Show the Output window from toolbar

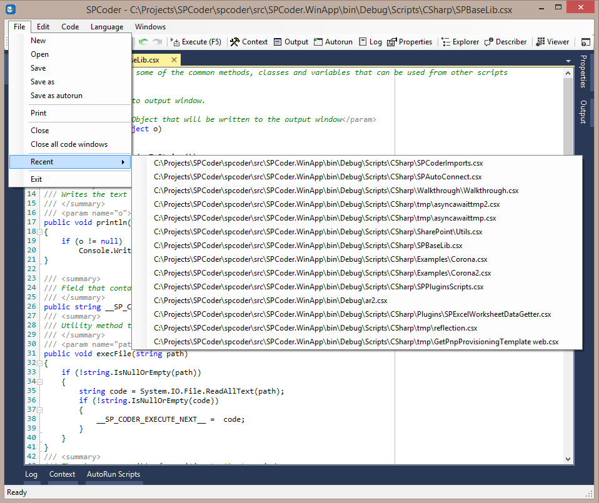point(291,42)
